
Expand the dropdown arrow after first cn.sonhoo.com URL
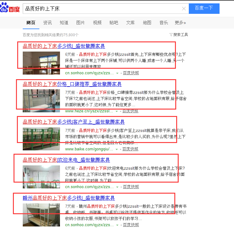tap(117, 73)
